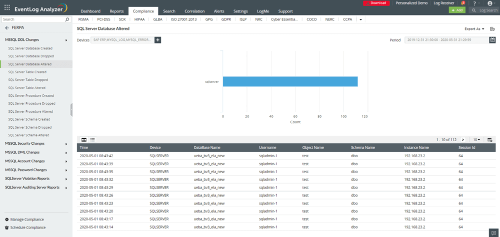The image size is (500, 237).
Task: Open Personalized Demo link
Action: (411, 3)
